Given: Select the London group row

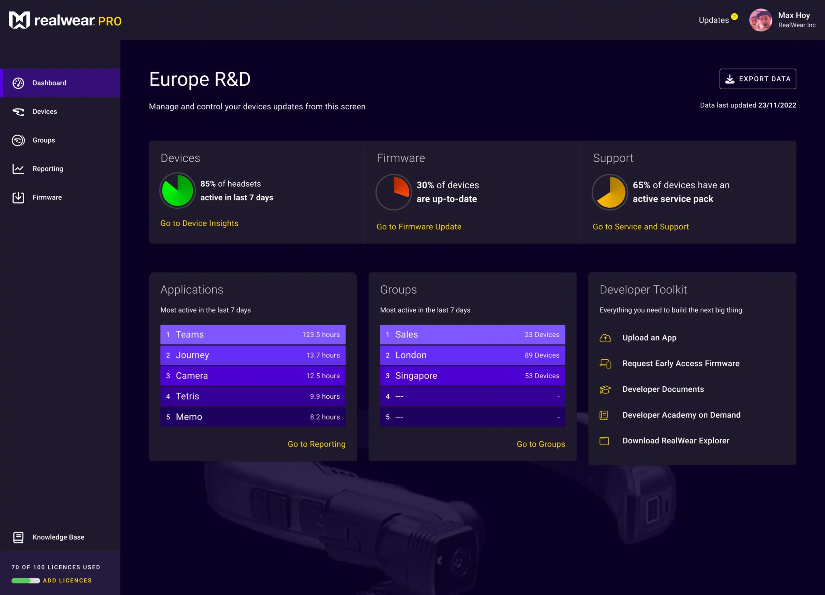Looking at the screenshot, I should coord(473,355).
